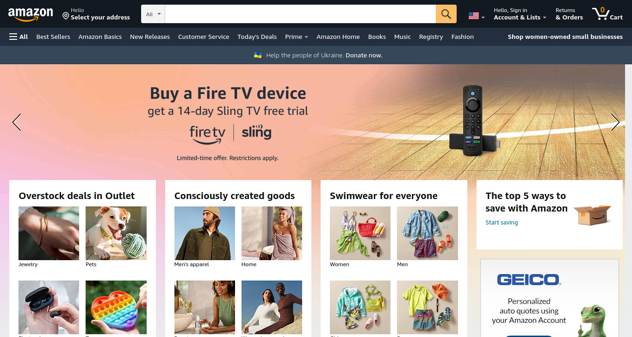Expand the Account & Lists dropdown
The image size is (632, 337).
click(520, 14)
